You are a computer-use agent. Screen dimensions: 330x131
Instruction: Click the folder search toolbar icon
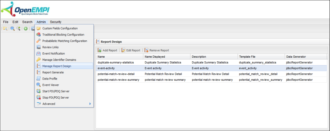[5, 29]
